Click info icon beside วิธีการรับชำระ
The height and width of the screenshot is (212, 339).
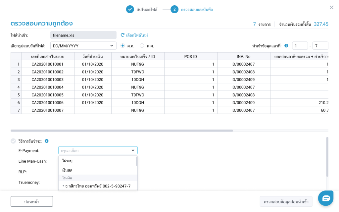[47, 141]
